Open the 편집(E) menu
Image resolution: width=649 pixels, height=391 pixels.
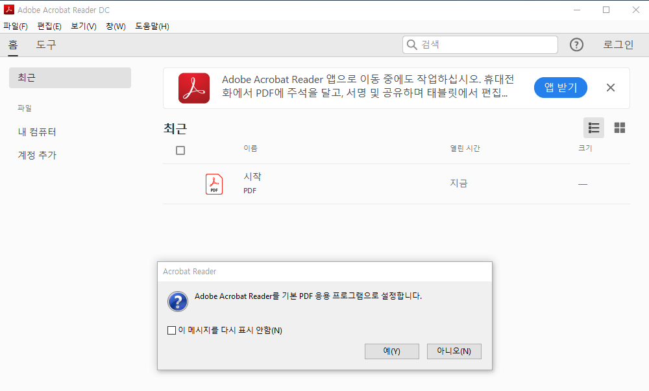click(49, 27)
